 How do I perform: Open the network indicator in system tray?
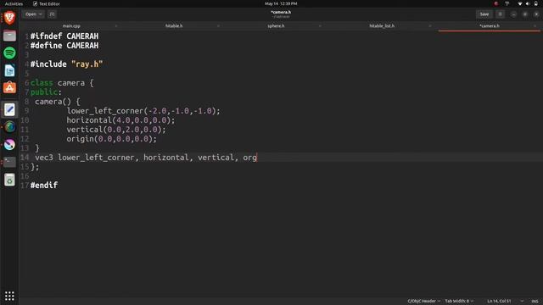pyautogui.click(x=519, y=3)
